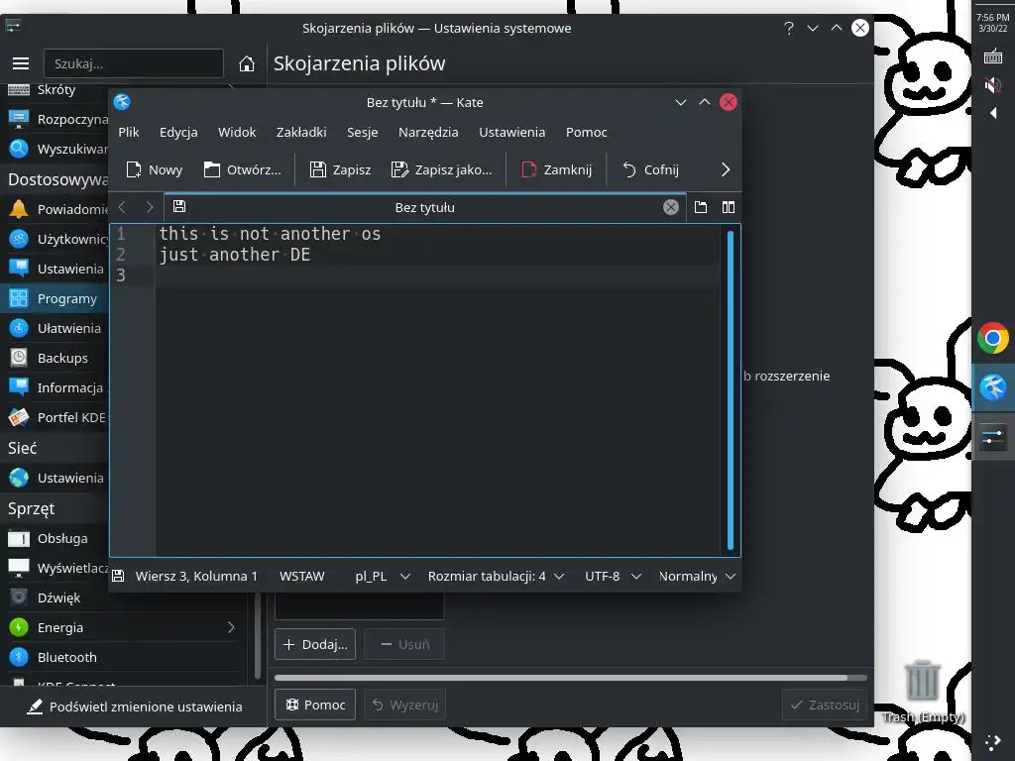Open the Narzędzia menu
1015x761 pixels.
pyautogui.click(x=428, y=132)
